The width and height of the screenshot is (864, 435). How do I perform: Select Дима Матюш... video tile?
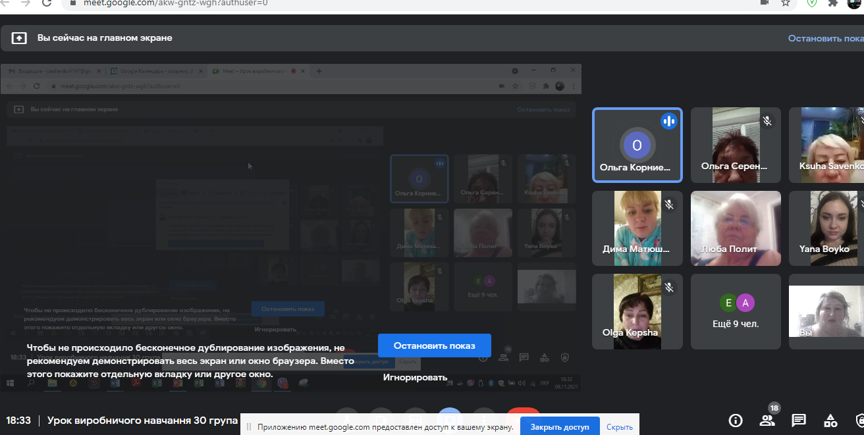[637, 228]
